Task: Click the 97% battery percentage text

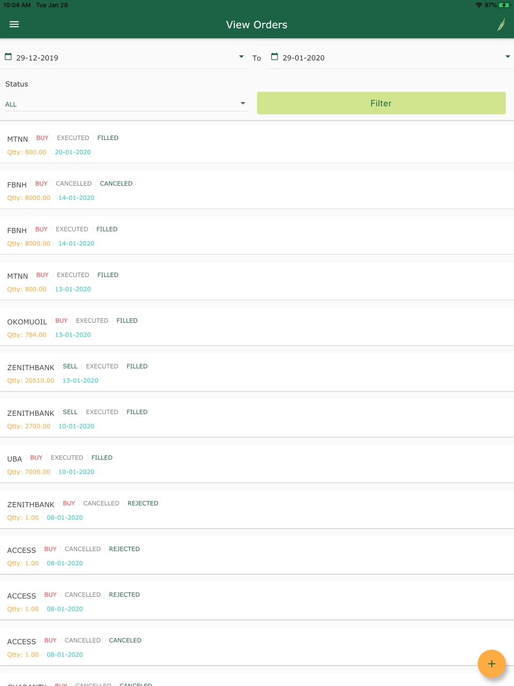Action: click(x=491, y=5)
